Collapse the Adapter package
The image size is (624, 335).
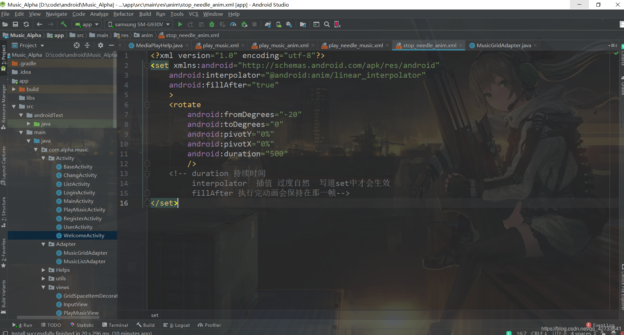tap(43, 244)
